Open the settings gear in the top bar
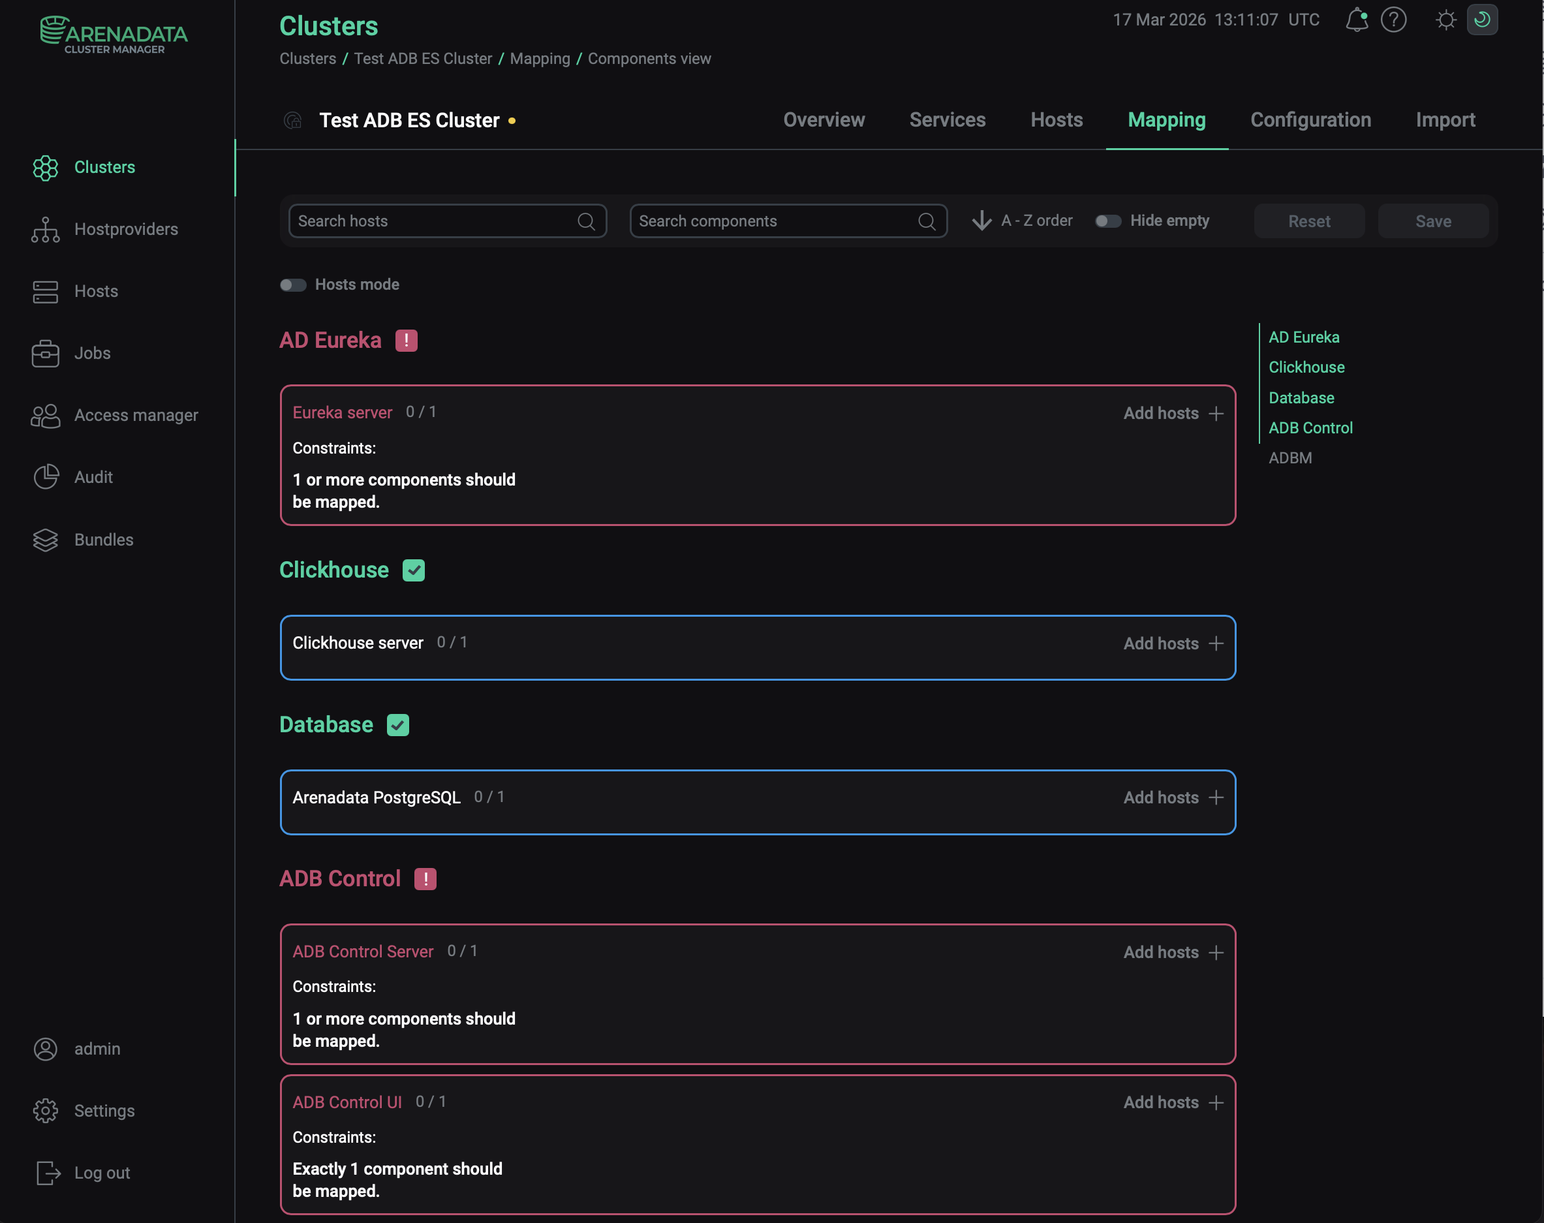The height and width of the screenshot is (1223, 1544). coord(1445,20)
